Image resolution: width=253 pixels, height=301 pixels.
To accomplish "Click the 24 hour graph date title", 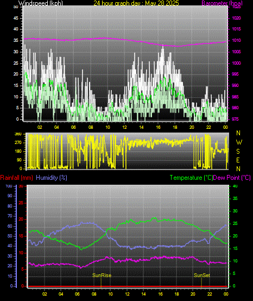I will [x=136, y=3].
